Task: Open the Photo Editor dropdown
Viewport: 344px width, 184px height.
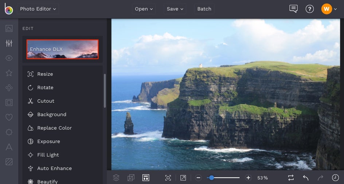Action: [38, 9]
